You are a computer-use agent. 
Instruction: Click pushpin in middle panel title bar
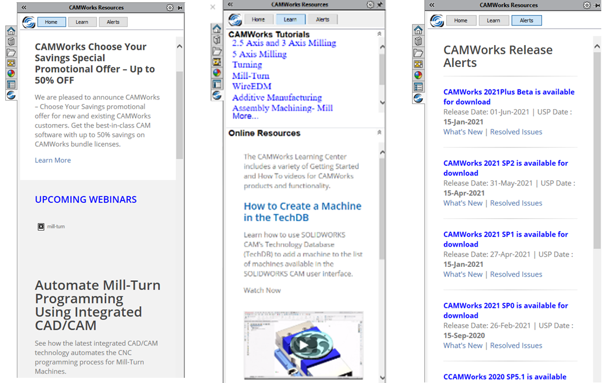380,5
